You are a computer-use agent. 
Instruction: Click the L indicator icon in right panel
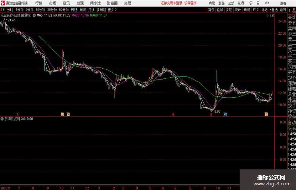click(x=290, y=11)
